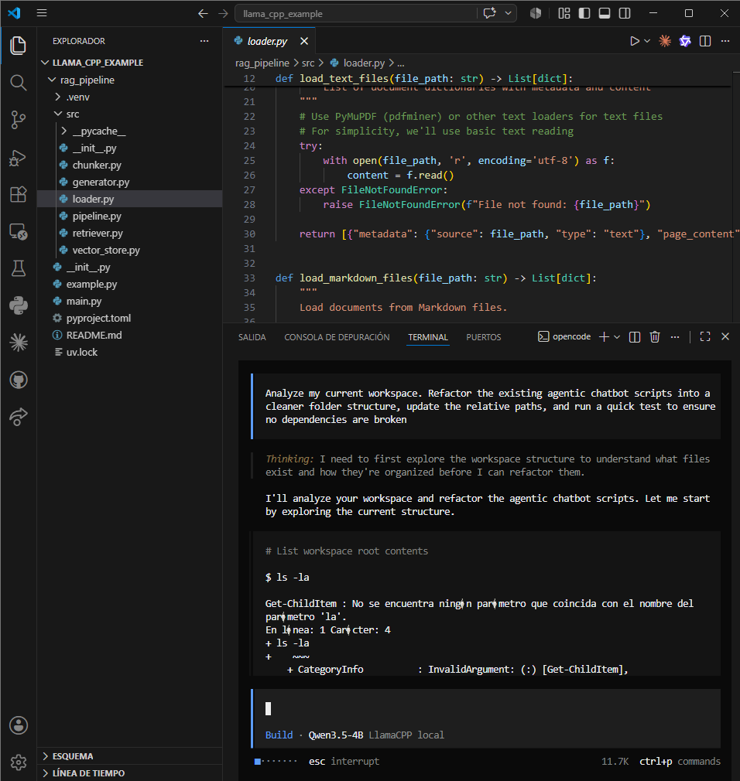Open the Extensions view
Viewport: 740px width, 781px height.
coord(19,194)
